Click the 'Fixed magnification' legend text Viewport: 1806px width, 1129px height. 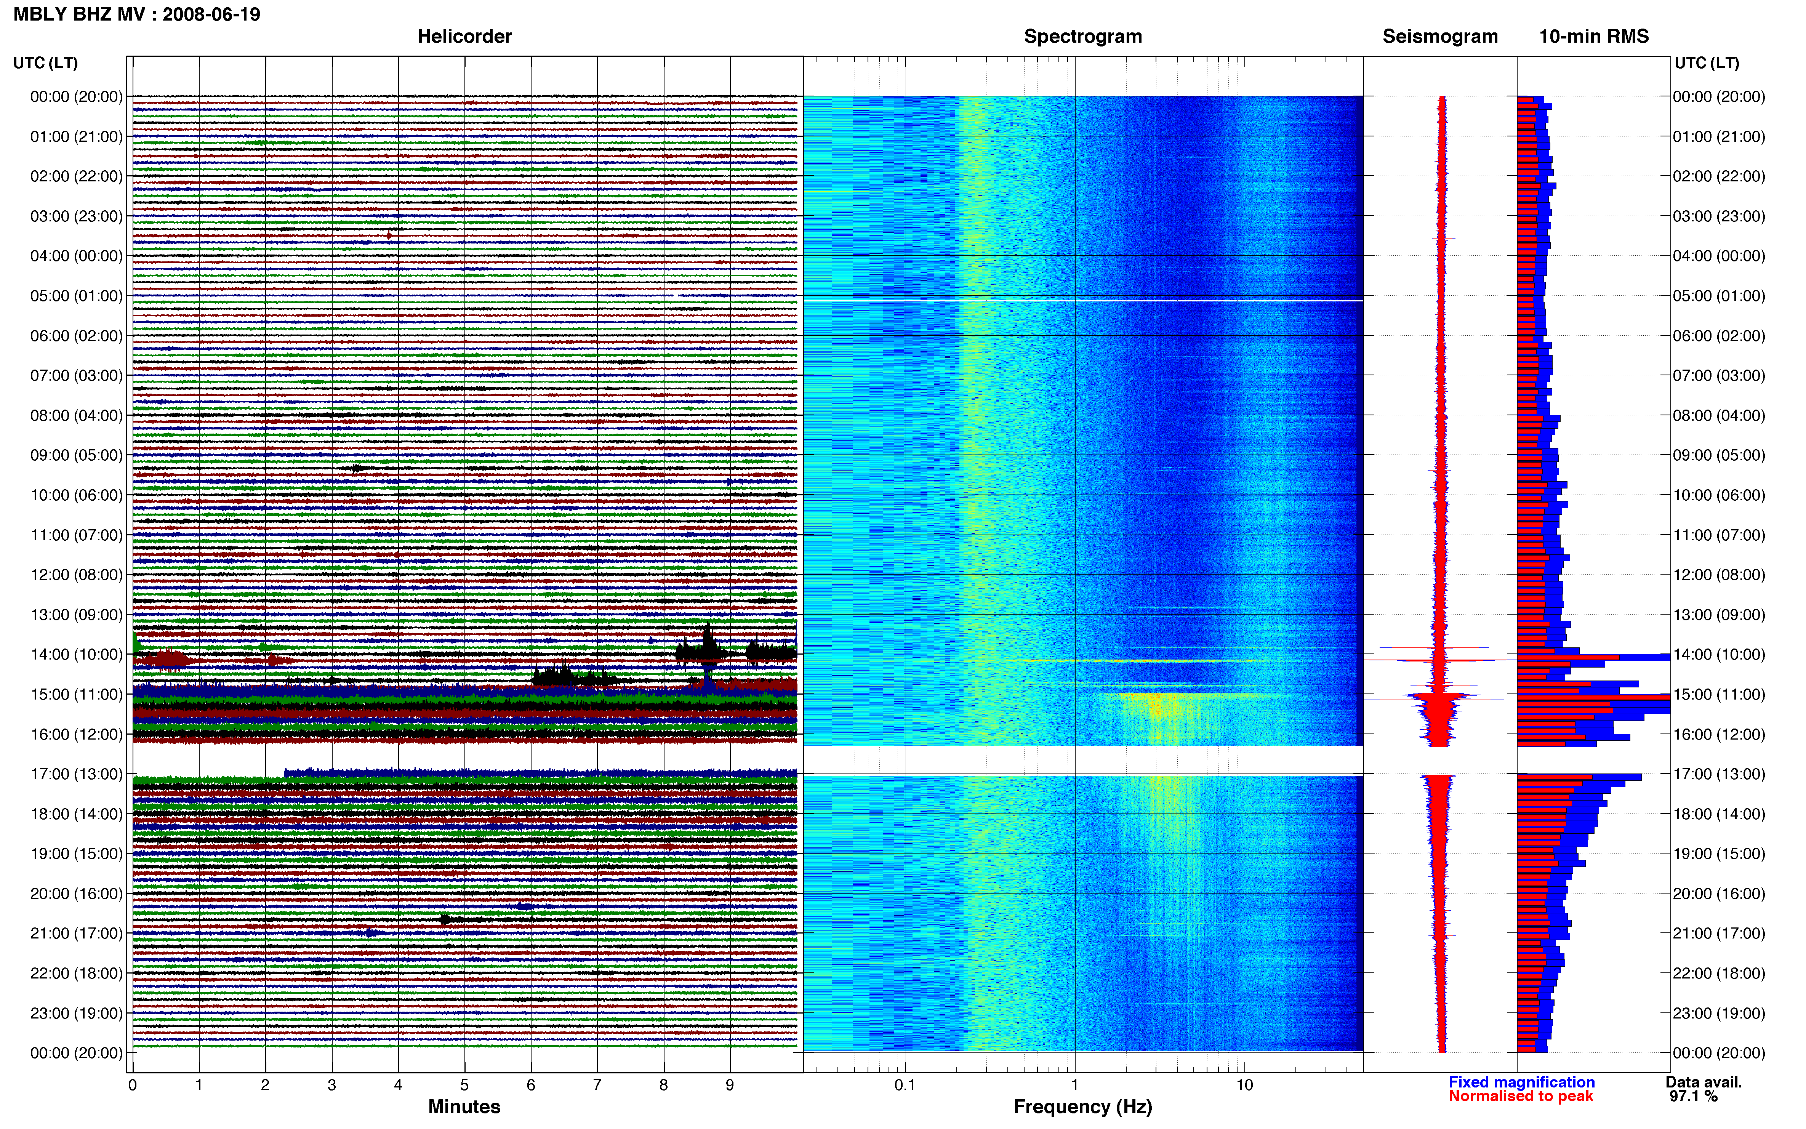coord(1521,1082)
